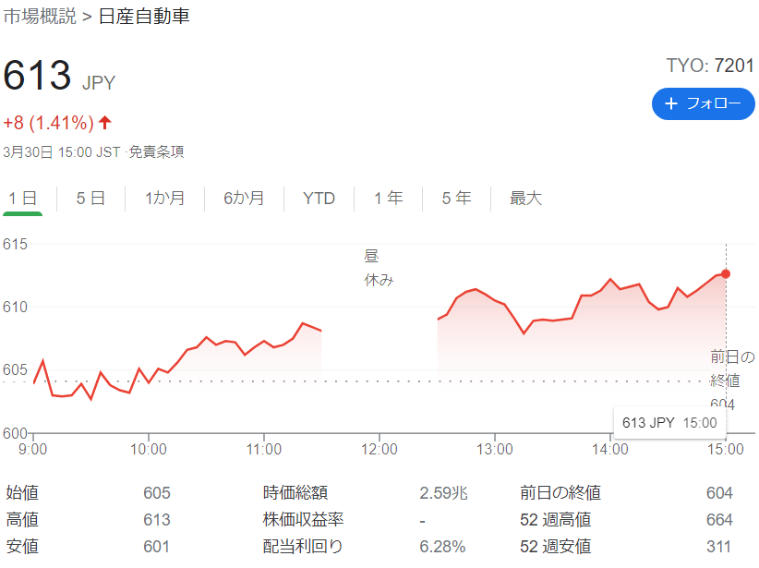Click the 52 週高値 value 664
The image size is (759, 568).
719,520
